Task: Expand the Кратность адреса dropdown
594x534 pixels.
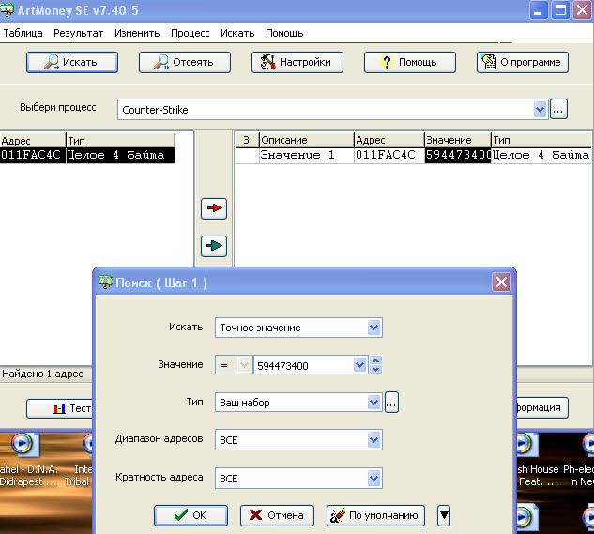Action: [373, 479]
